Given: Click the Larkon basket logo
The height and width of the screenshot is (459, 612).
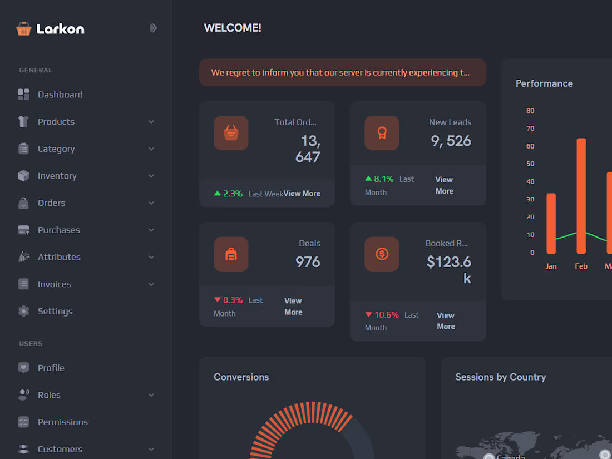Looking at the screenshot, I should click(23, 28).
